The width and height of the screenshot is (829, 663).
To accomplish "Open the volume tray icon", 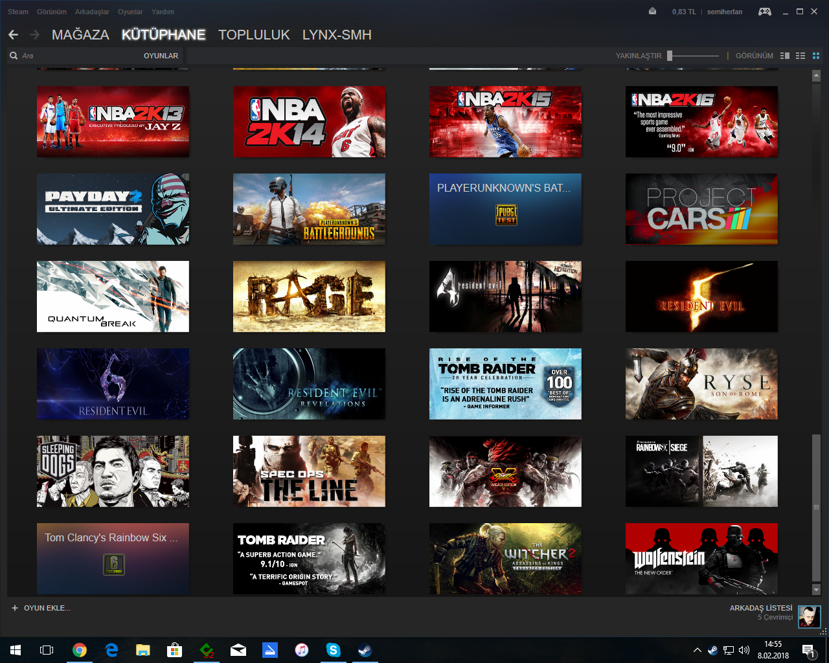I will pos(744,650).
